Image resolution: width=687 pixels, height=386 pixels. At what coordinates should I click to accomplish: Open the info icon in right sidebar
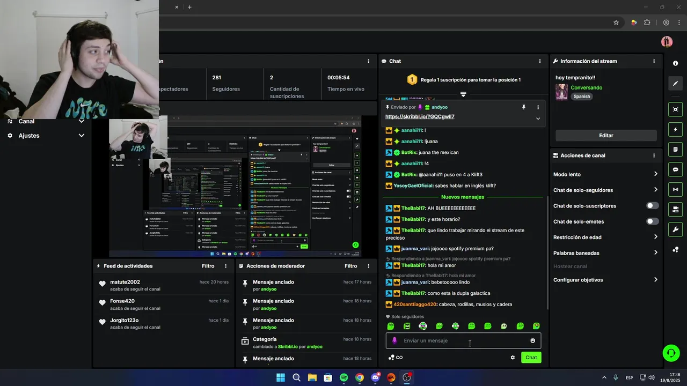(675, 63)
